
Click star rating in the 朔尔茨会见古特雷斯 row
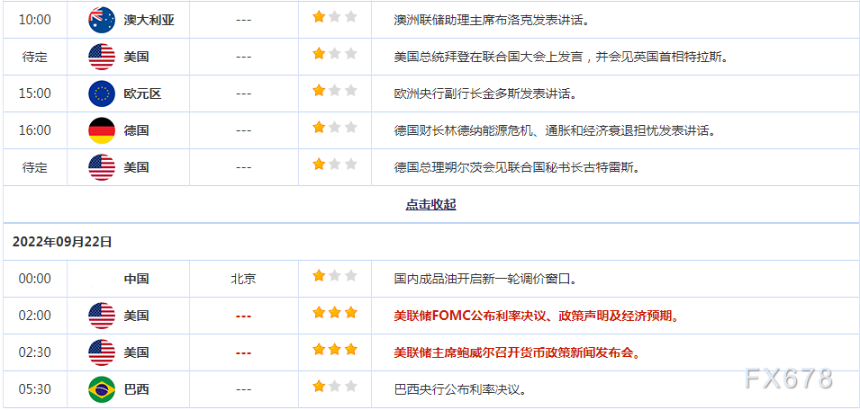click(335, 164)
